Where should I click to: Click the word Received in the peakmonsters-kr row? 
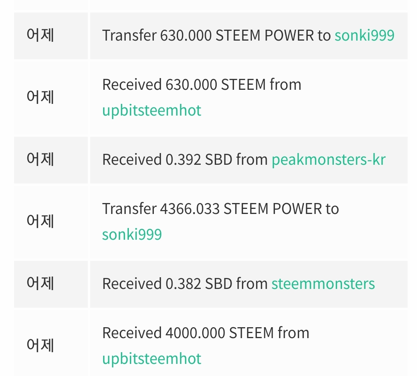click(132, 160)
